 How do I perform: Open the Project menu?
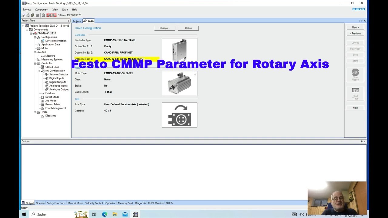click(27, 10)
